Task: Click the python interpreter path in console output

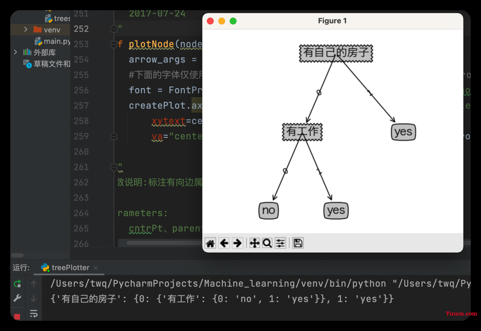Action: 218,284
